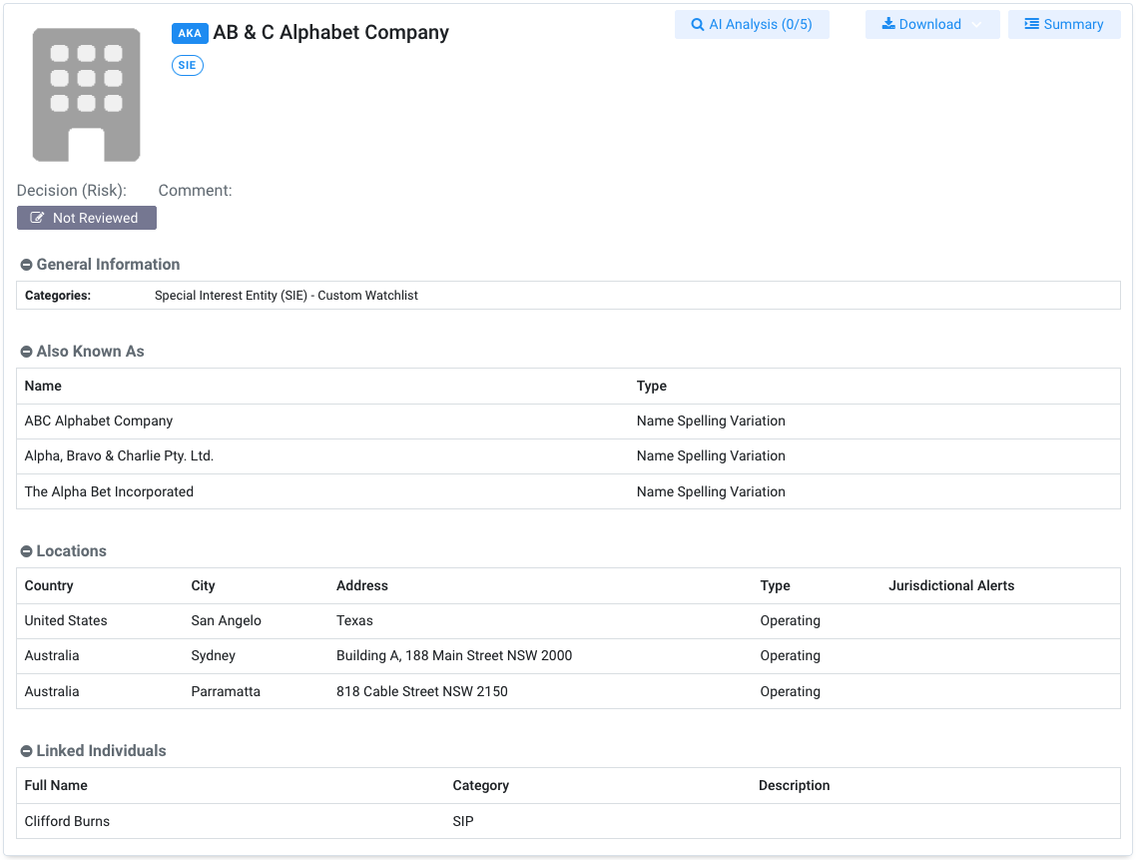Image resolution: width=1137 pixels, height=860 pixels.
Task: Select 'ABC Alphabet Company' alias row
Action: pyautogui.click(x=569, y=421)
